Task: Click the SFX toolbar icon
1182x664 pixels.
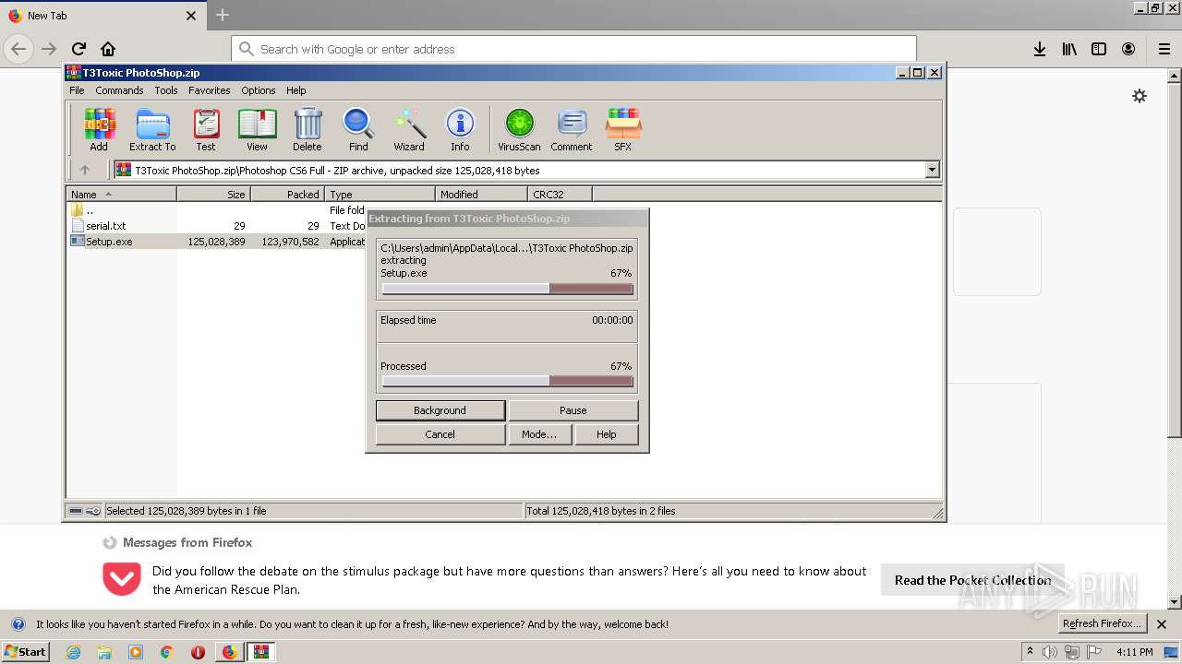Action: 623,129
